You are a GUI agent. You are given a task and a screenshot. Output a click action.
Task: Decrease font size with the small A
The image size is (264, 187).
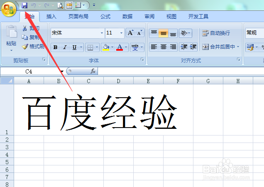[x=139, y=32]
